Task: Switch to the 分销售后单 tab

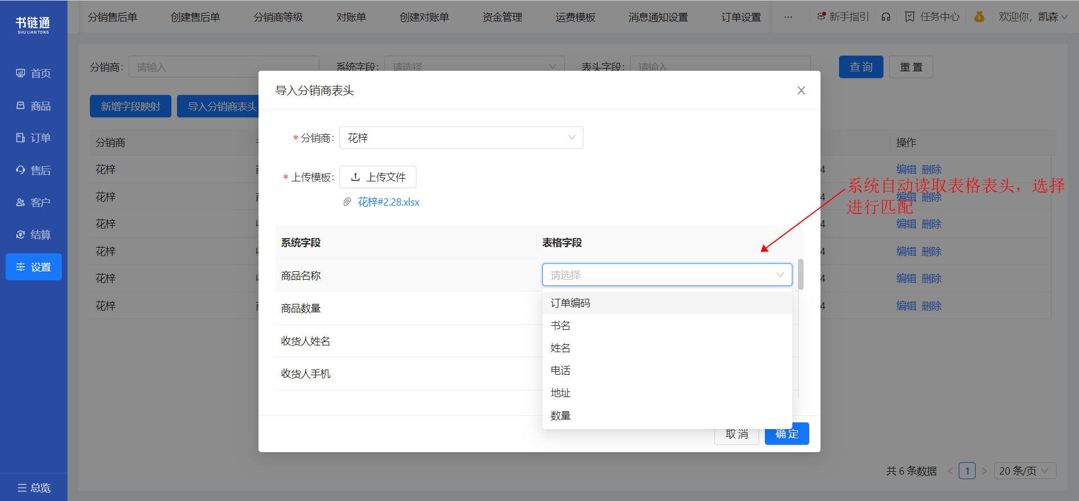Action: tap(112, 17)
